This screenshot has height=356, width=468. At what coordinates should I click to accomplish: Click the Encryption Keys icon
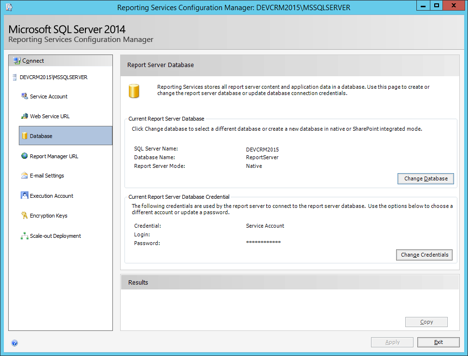[x=25, y=215]
